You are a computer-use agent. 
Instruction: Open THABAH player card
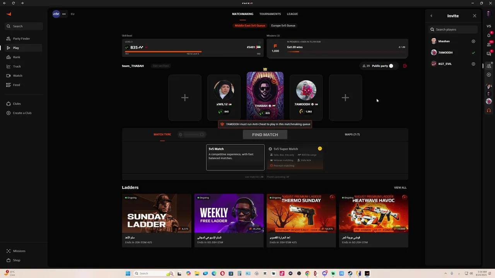tap(265, 96)
